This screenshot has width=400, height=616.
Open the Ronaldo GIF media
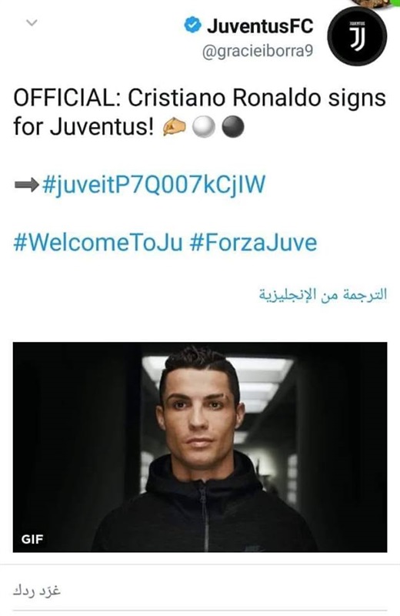click(x=200, y=447)
